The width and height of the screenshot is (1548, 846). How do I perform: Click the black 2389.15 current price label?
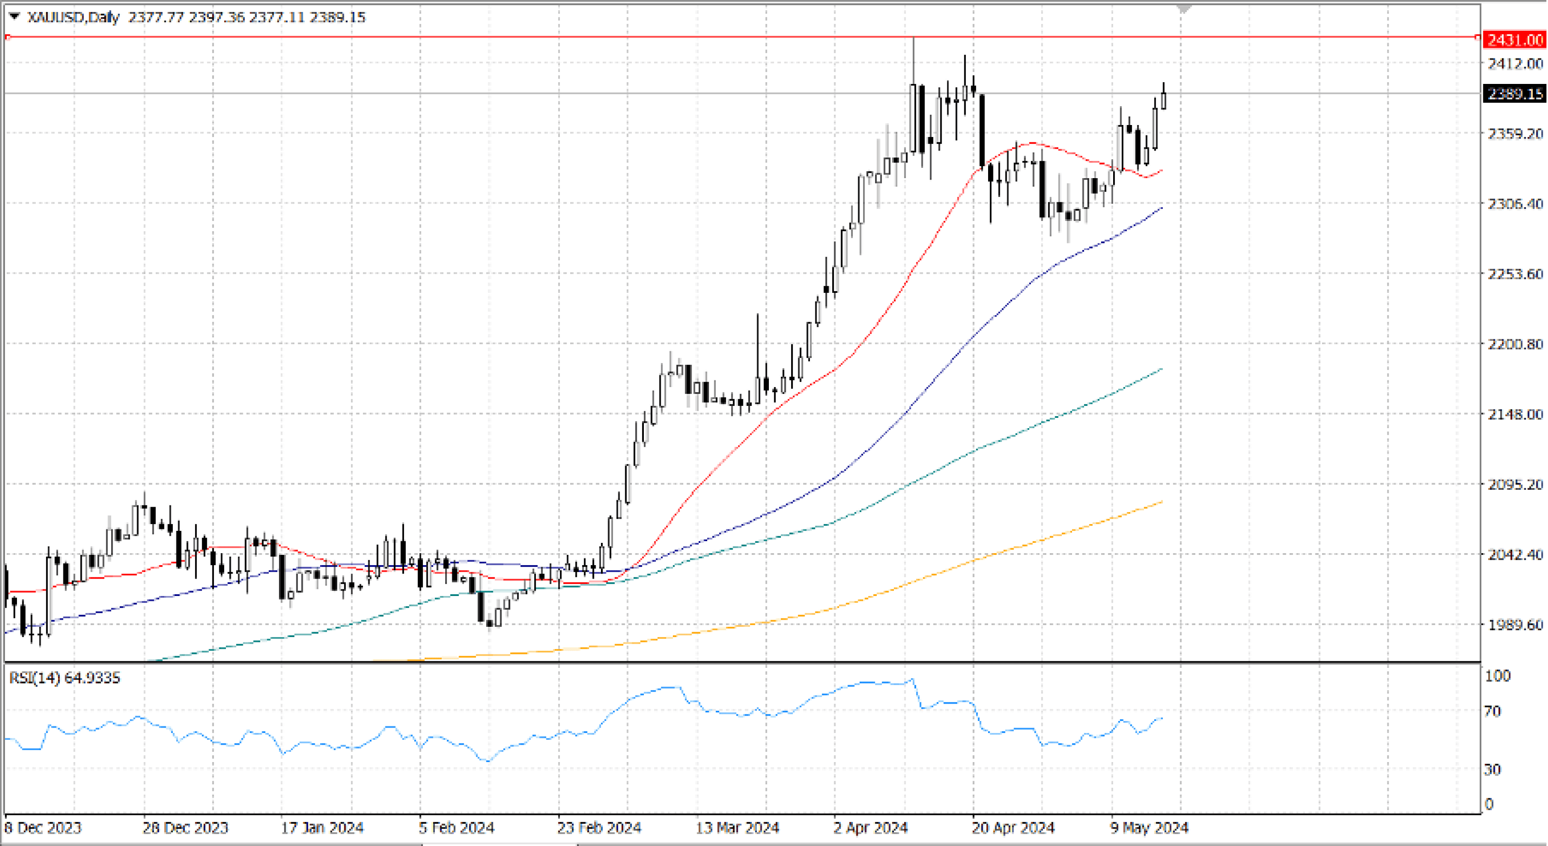pyautogui.click(x=1514, y=94)
